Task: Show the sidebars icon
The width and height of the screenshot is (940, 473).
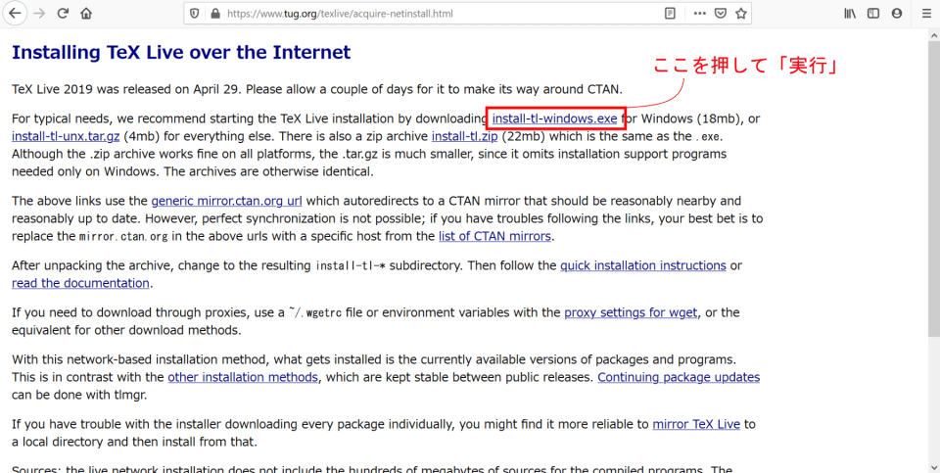Action: tap(873, 13)
